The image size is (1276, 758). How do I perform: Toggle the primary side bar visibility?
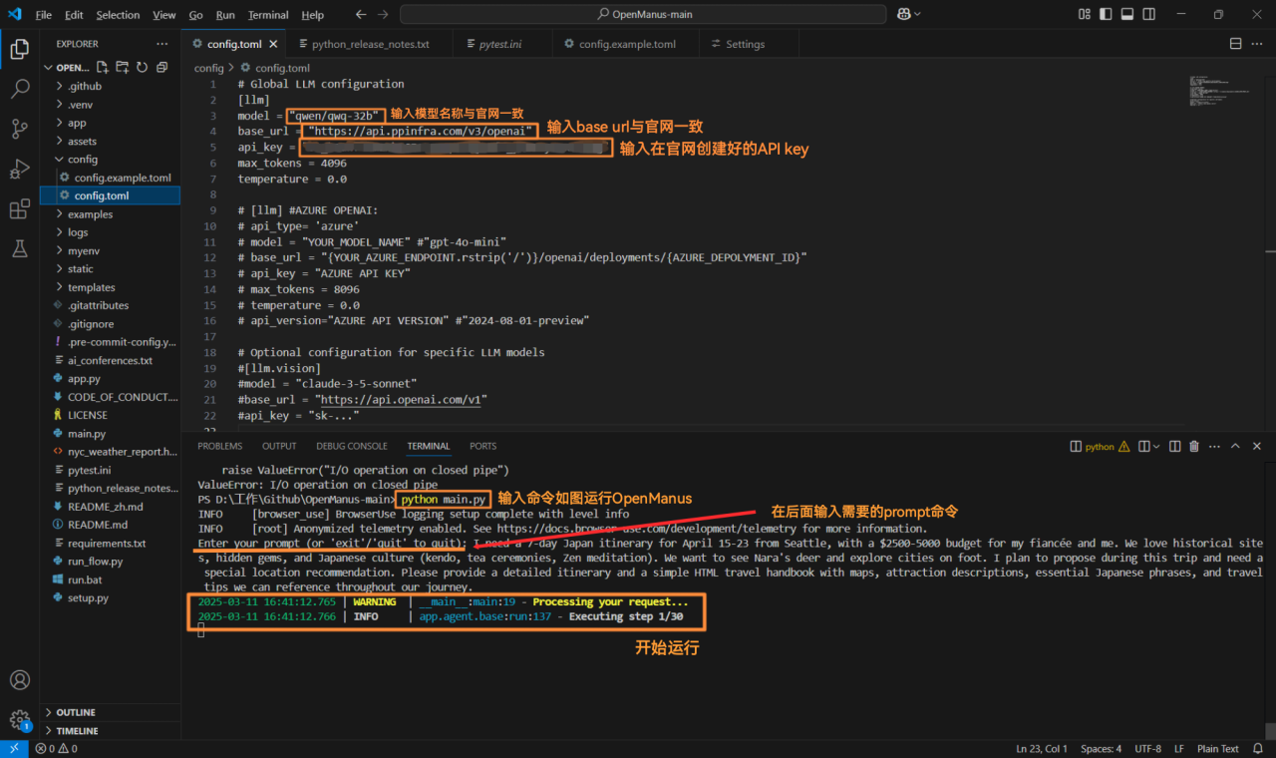[1106, 14]
